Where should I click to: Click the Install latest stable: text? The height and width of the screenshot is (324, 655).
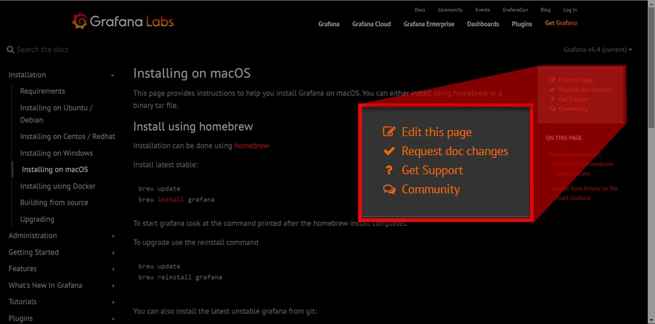pos(165,165)
